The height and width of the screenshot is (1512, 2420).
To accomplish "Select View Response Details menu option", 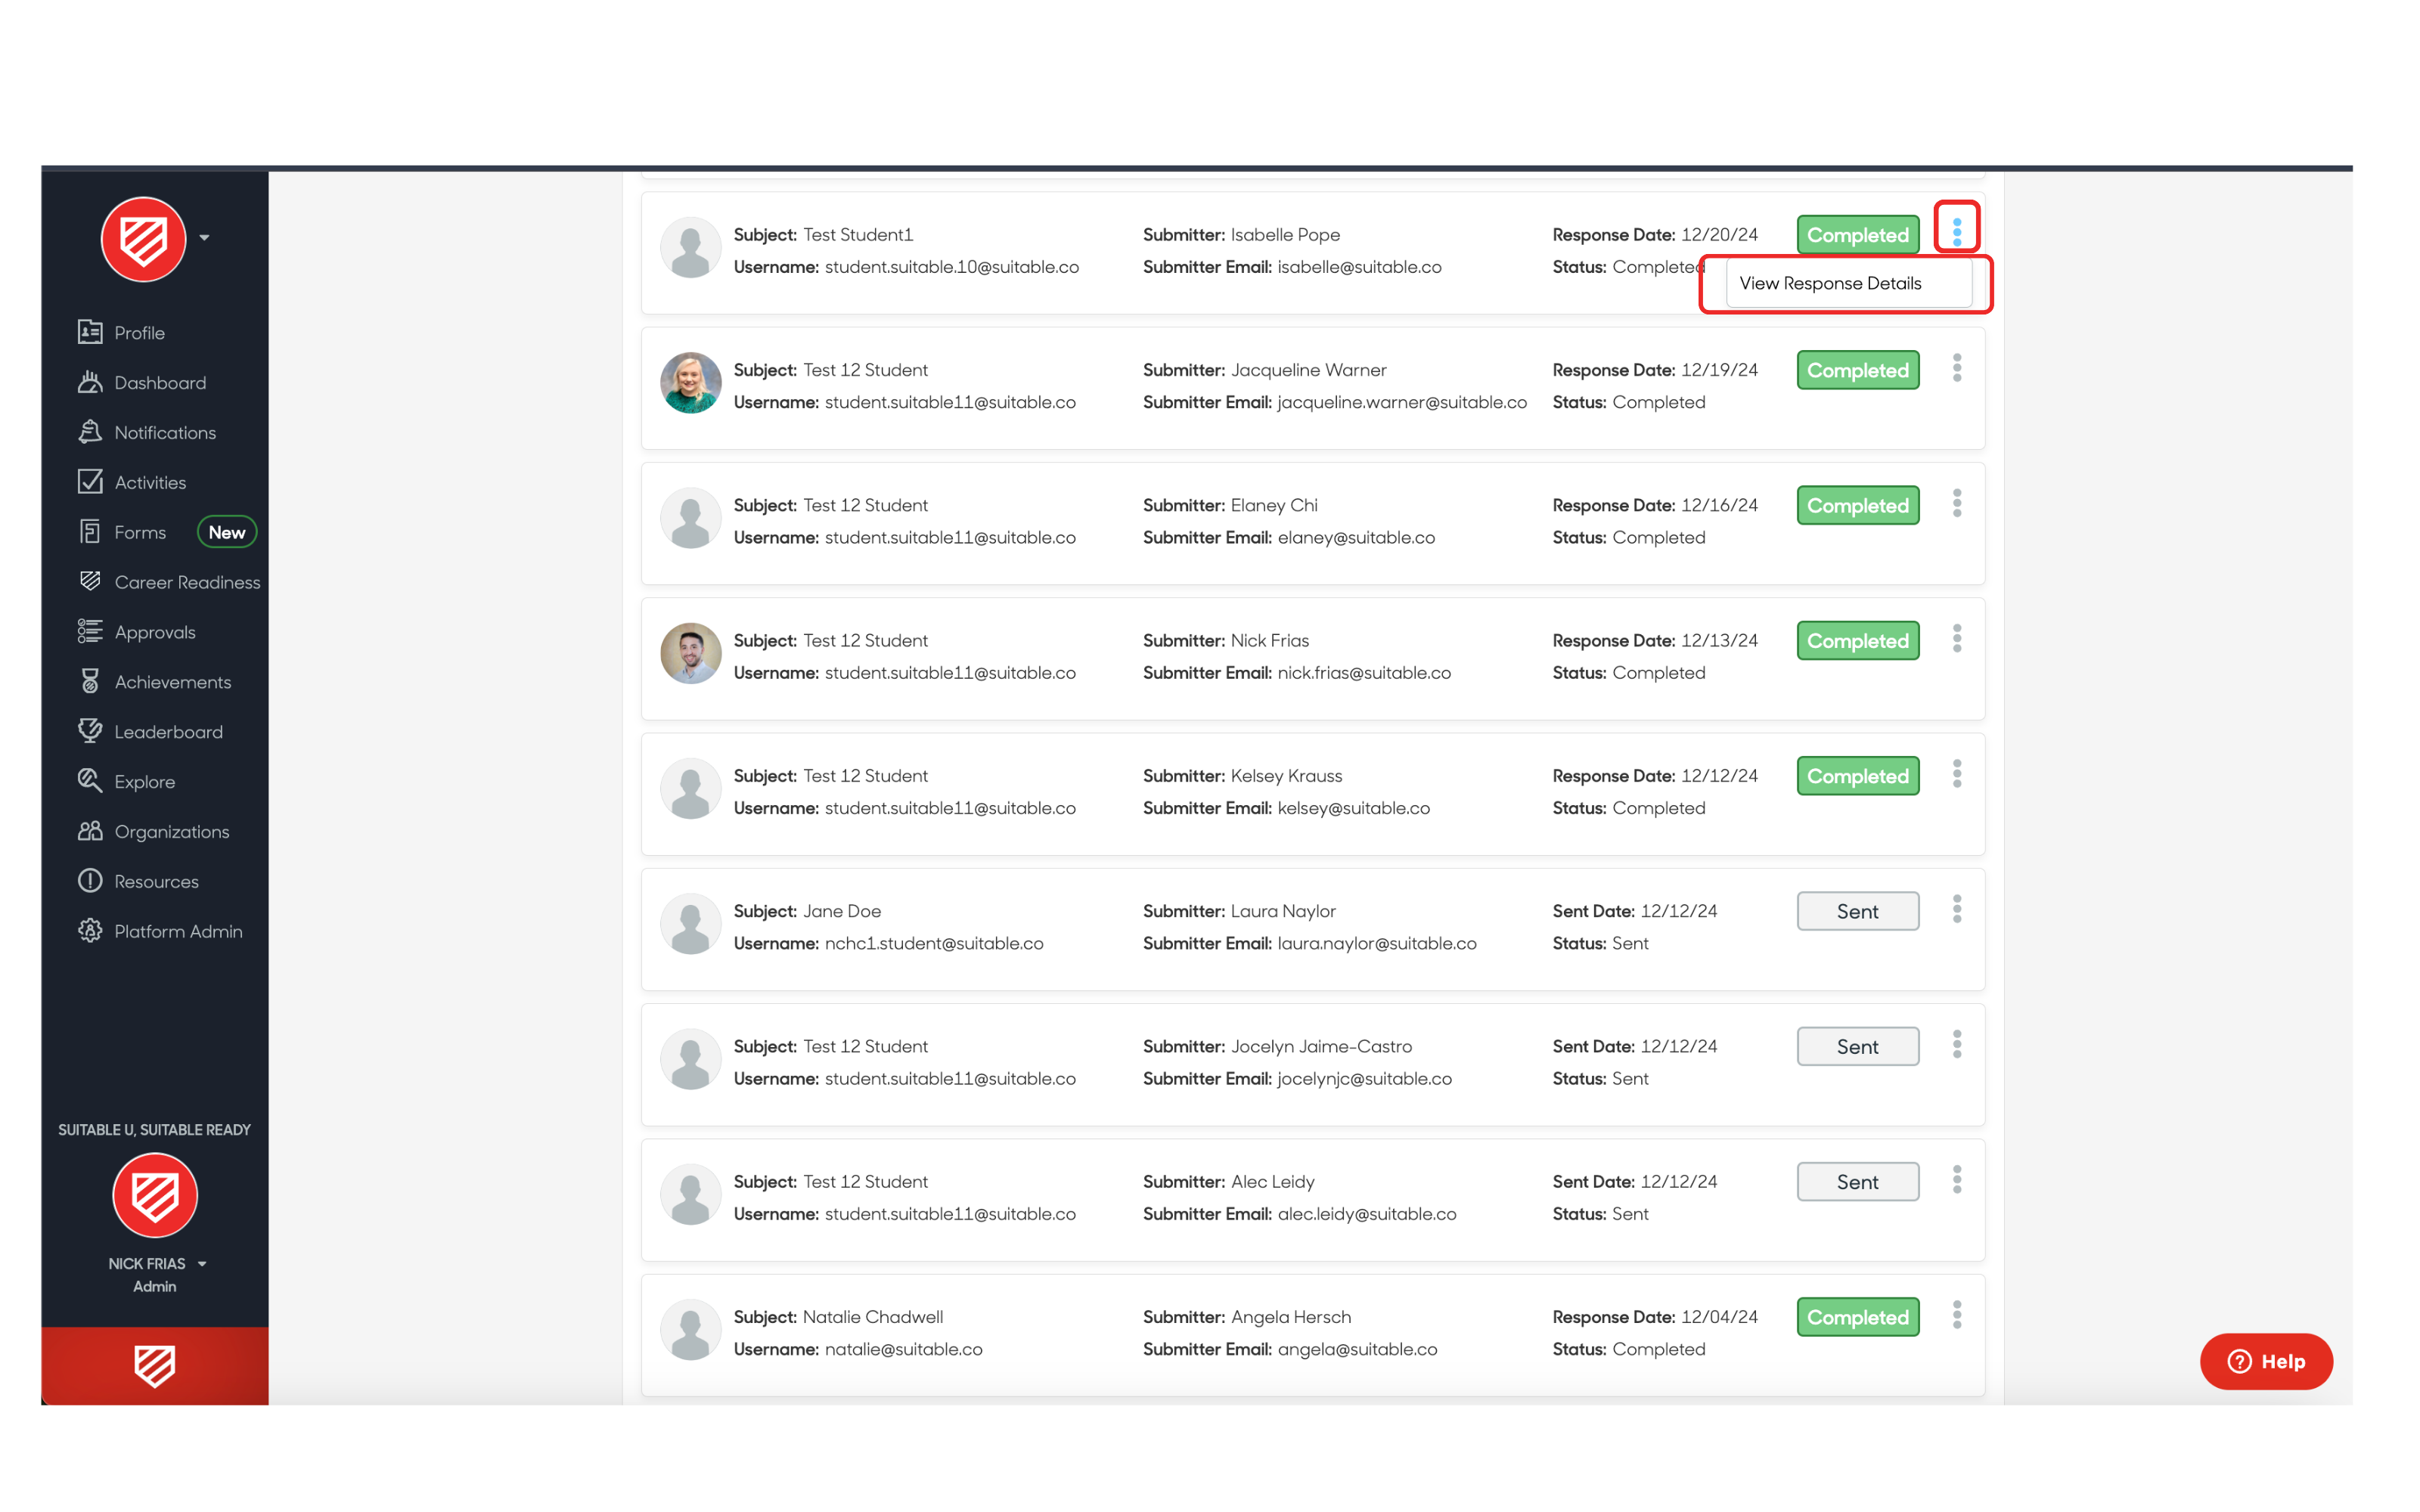I will pyautogui.click(x=1849, y=284).
